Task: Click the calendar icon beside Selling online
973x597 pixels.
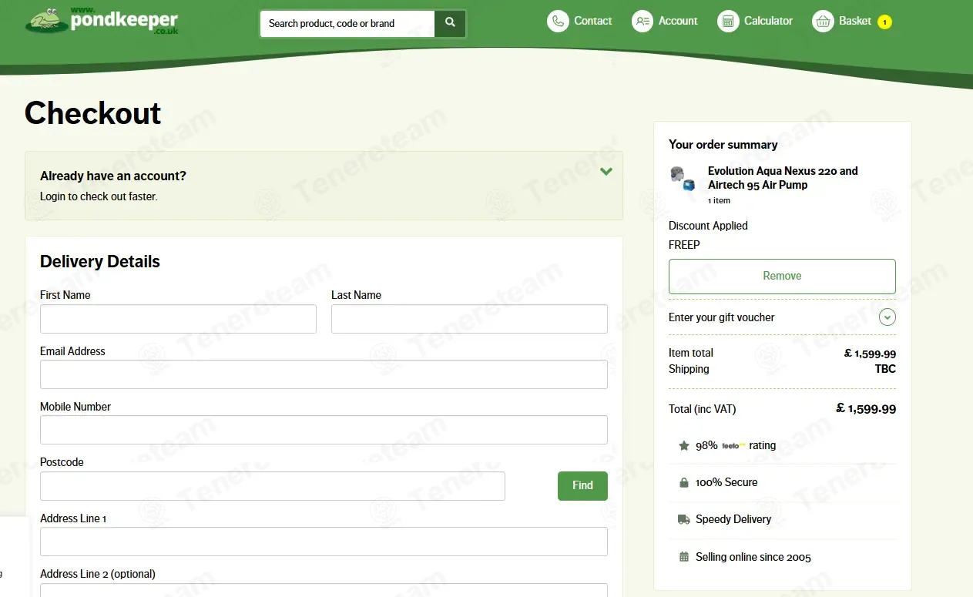Action: (x=684, y=556)
